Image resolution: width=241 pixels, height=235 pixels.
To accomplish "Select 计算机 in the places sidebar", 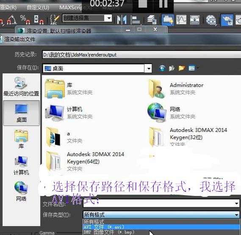I will point(21,165).
